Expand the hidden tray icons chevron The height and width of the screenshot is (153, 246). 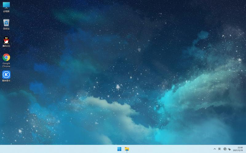coord(215,149)
